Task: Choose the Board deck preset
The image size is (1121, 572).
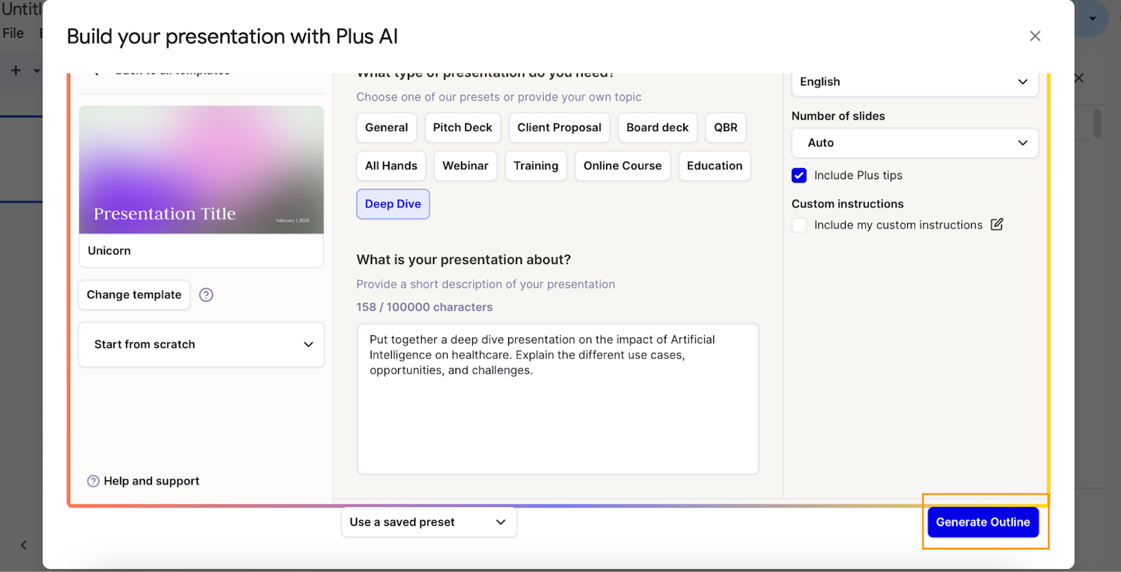Action: (x=657, y=127)
